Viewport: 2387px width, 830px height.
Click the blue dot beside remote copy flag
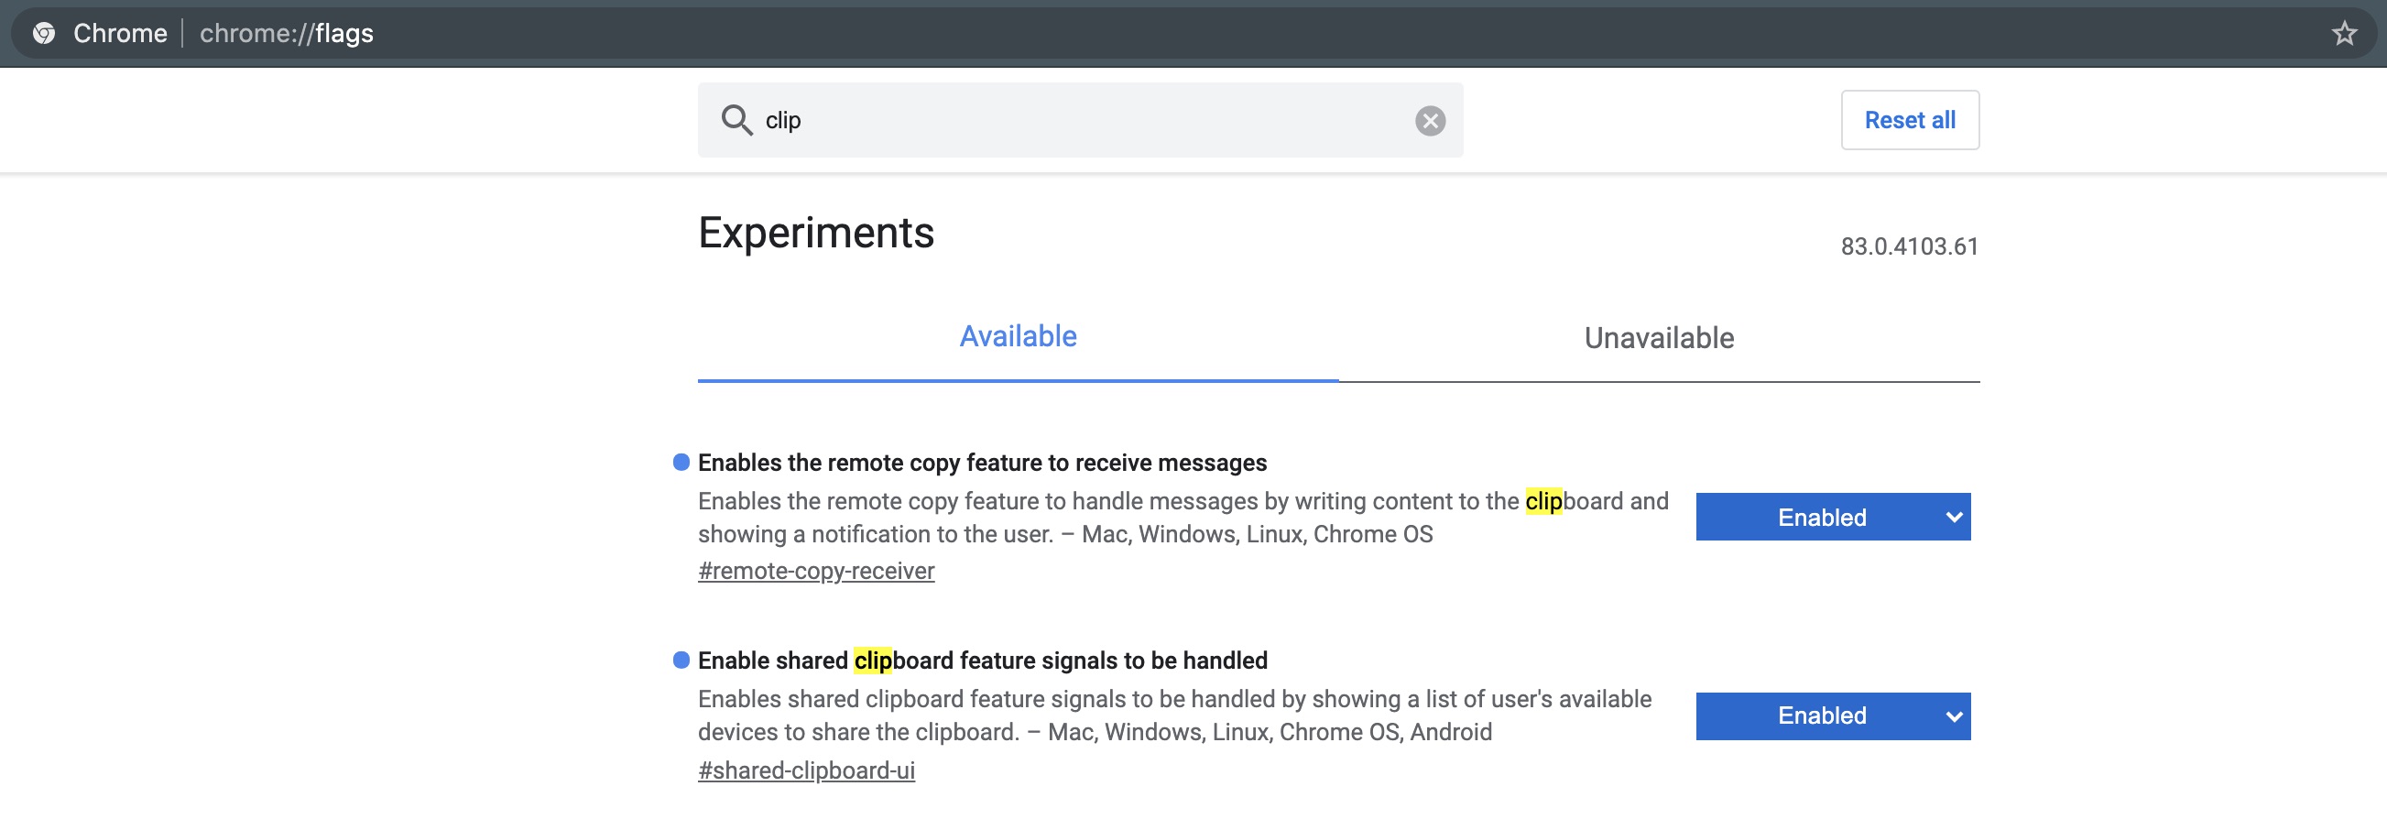[681, 463]
